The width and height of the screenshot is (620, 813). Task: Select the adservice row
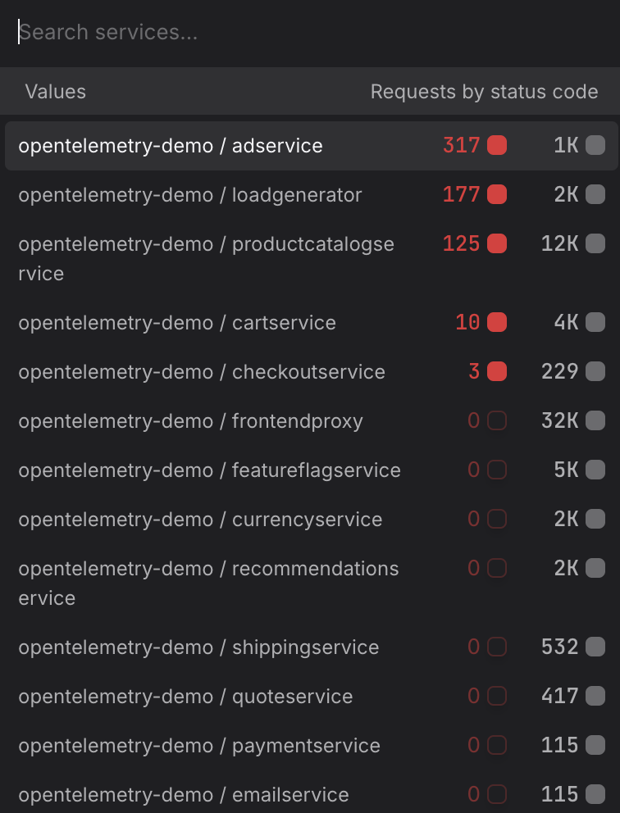click(x=171, y=146)
